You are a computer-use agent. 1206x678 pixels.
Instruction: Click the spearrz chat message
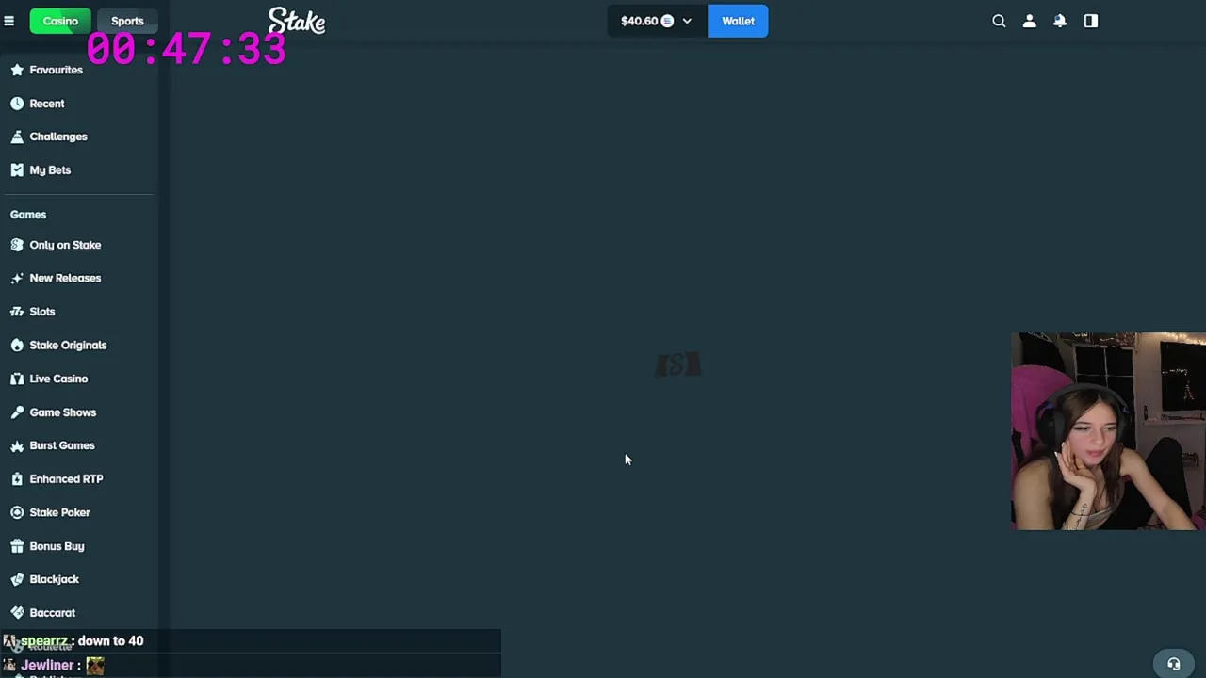coord(251,641)
